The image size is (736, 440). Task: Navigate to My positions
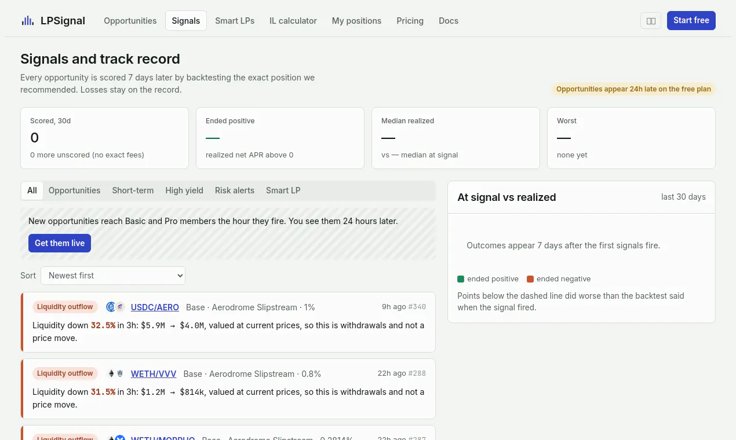pyautogui.click(x=356, y=21)
